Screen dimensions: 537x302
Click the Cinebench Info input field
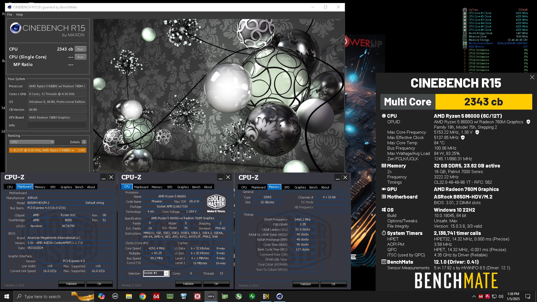[x=57, y=125]
